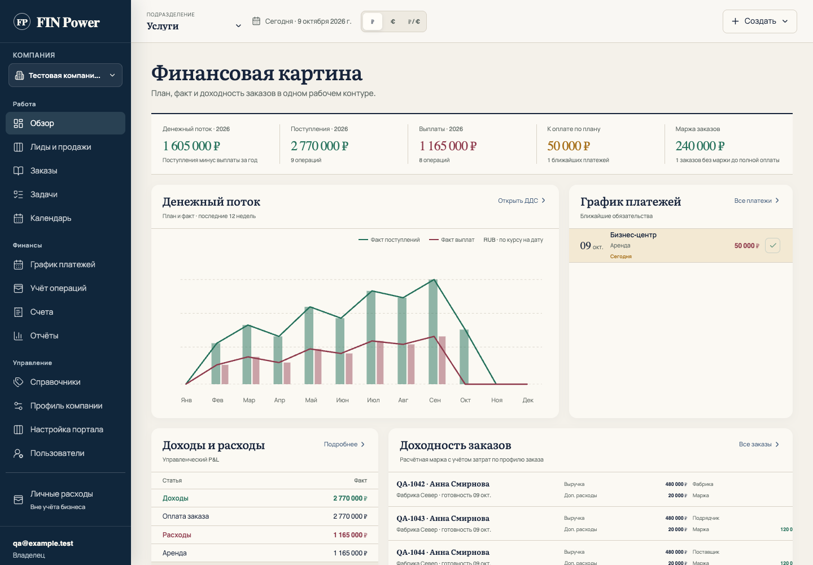Click Выплаты value 1 165 000 ₽
This screenshot has width=813, height=565.
(x=448, y=146)
